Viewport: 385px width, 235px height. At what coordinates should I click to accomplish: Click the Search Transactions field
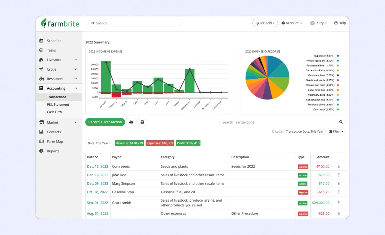[282, 122]
